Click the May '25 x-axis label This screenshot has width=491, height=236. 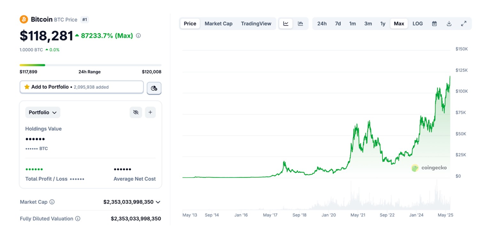click(x=445, y=215)
